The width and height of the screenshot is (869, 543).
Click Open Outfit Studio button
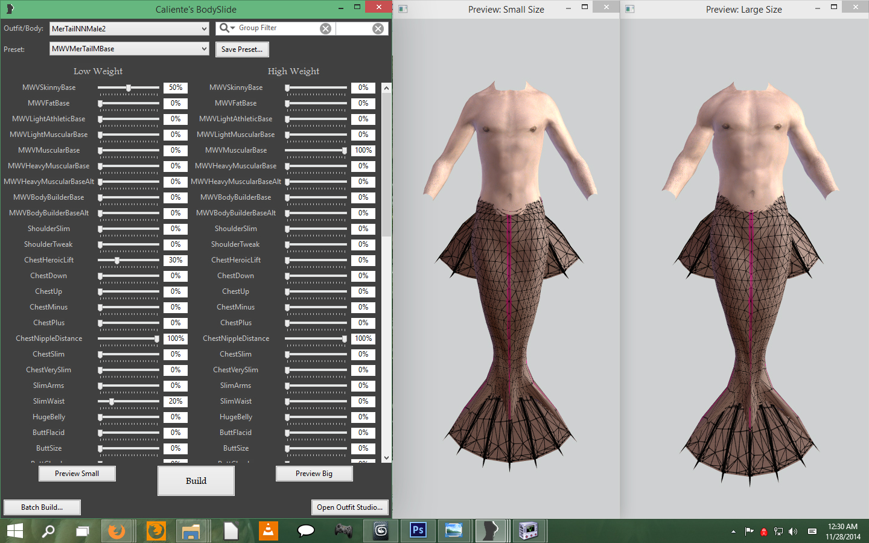pyautogui.click(x=350, y=507)
